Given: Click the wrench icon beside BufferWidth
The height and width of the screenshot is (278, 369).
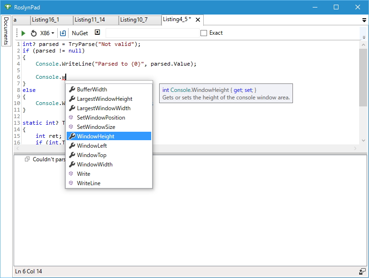Looking at the screenshot, I should [72, 89].
